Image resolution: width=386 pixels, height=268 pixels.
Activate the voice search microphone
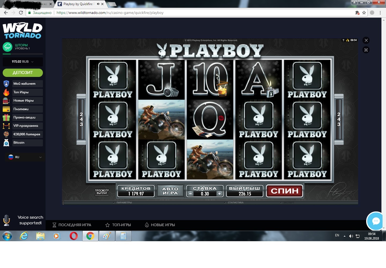click(x=6, y=220)
